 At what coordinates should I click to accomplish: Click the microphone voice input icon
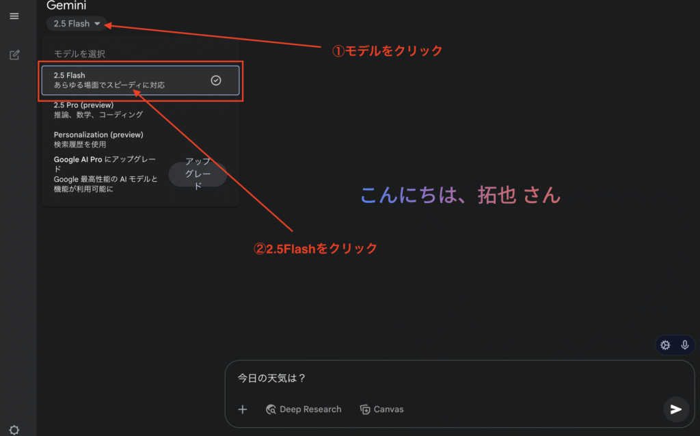(x=685, y=345)
